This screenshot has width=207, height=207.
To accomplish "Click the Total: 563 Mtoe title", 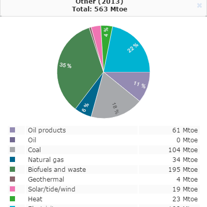I will point(100,9).
